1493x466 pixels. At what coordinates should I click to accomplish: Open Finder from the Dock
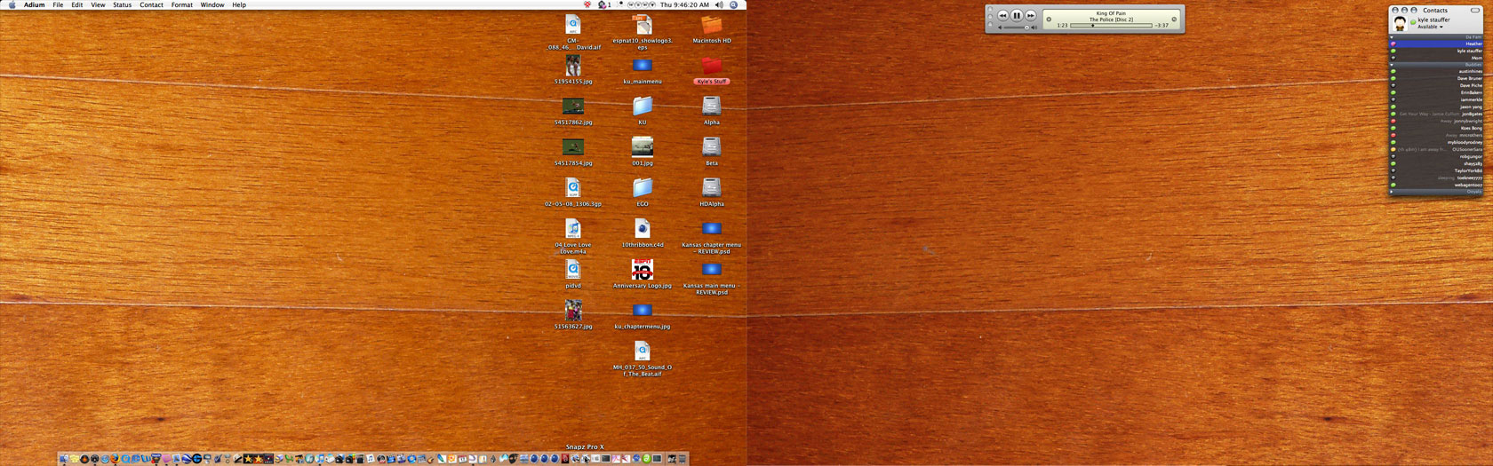[x=64, y=459]
